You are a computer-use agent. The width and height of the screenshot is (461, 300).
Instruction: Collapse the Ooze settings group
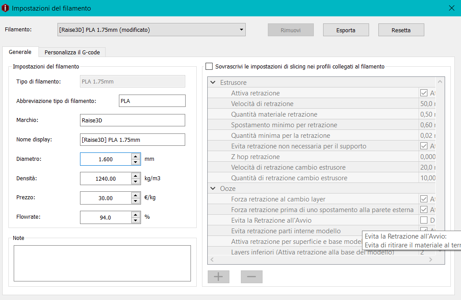tap(213, 188)
